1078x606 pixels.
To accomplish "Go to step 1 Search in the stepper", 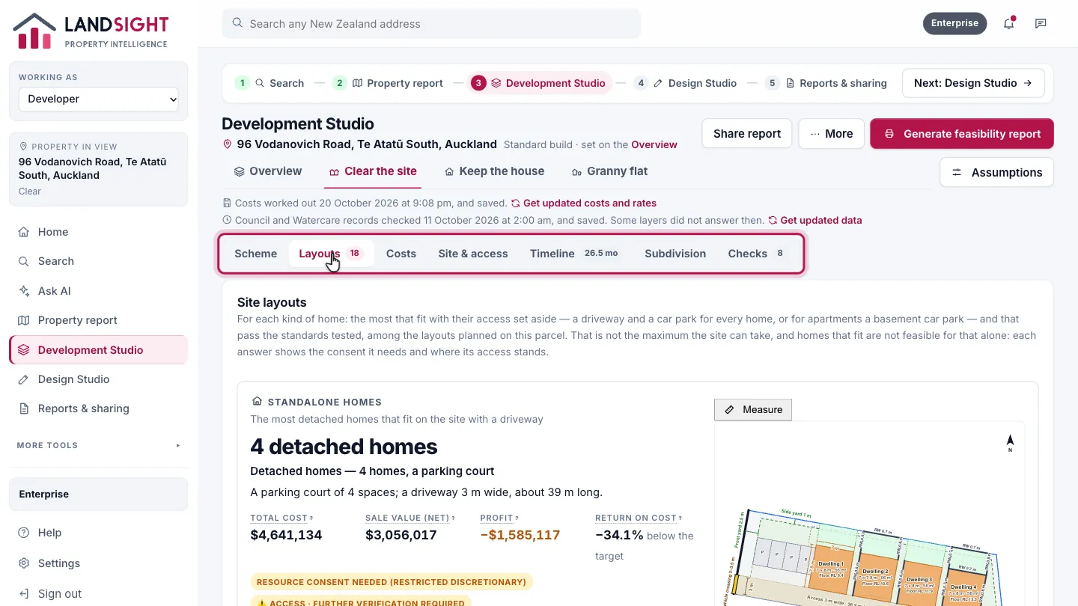I will point(269,83).
